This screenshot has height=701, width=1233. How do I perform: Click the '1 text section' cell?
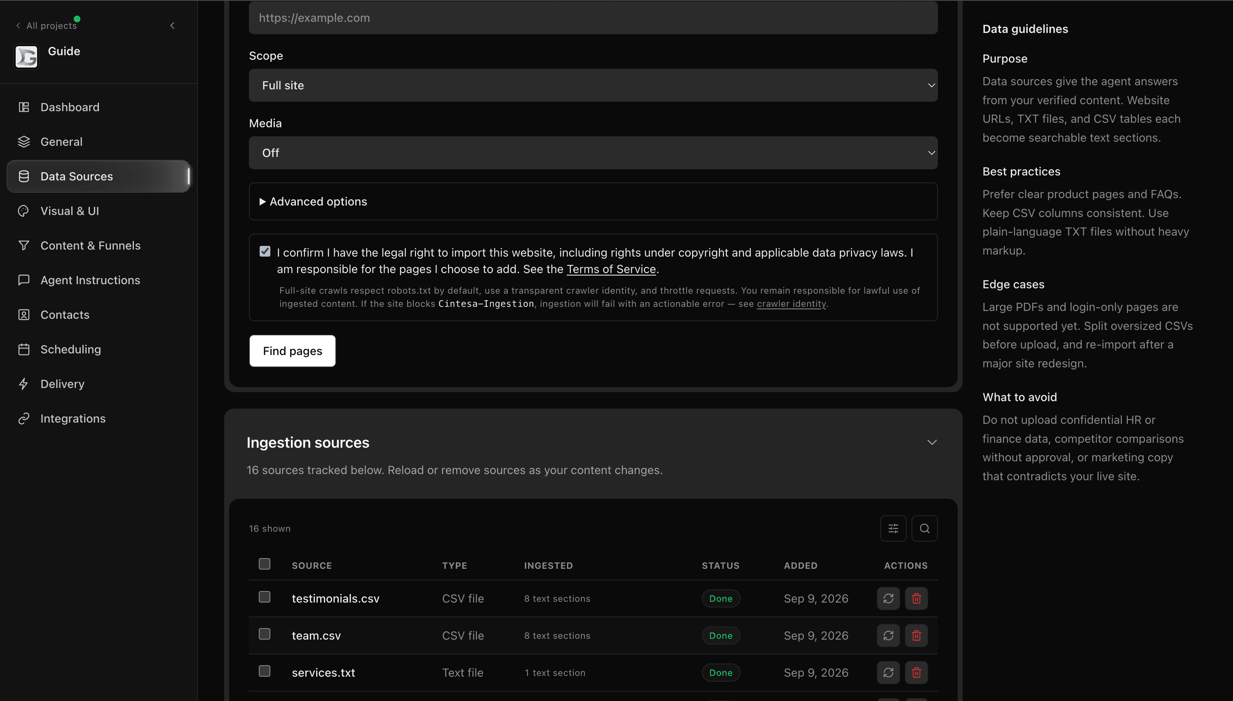[555, 673]
